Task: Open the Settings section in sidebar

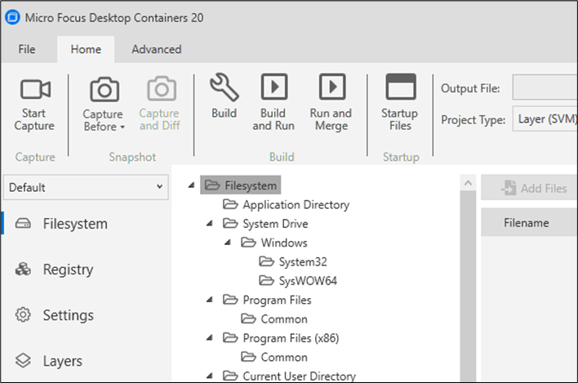Action: tap(68, 315)
